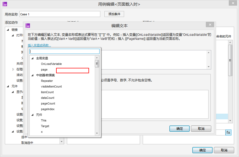Collapse the 元件 node in action tree
239x157 pixels.
8,86
